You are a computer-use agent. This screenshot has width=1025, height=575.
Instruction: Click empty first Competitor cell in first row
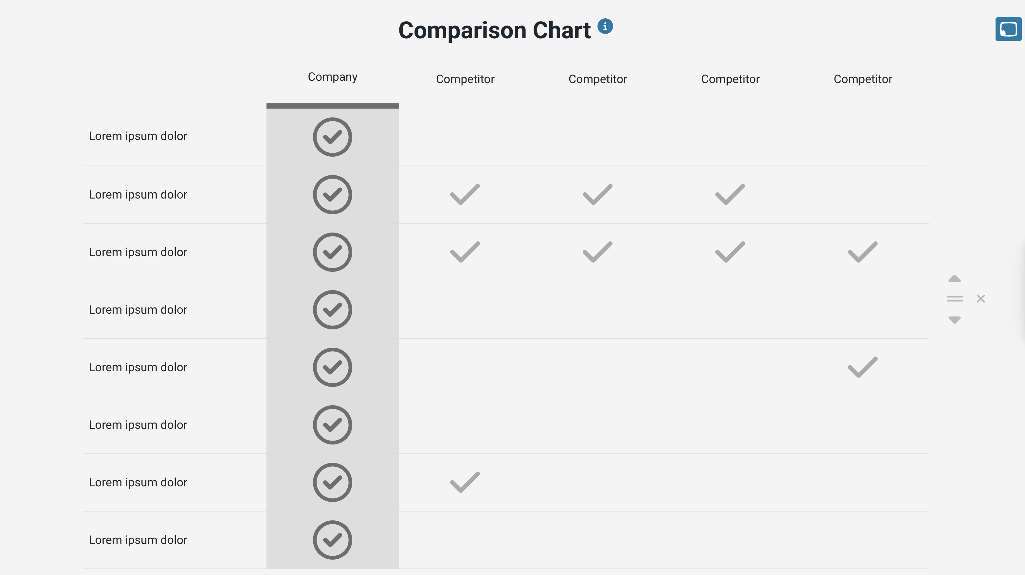click(465, 136)
